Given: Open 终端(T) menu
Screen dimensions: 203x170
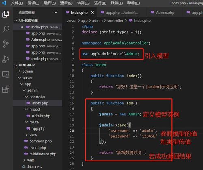Looking at the screenshot, I should click(x=117, y=3).
